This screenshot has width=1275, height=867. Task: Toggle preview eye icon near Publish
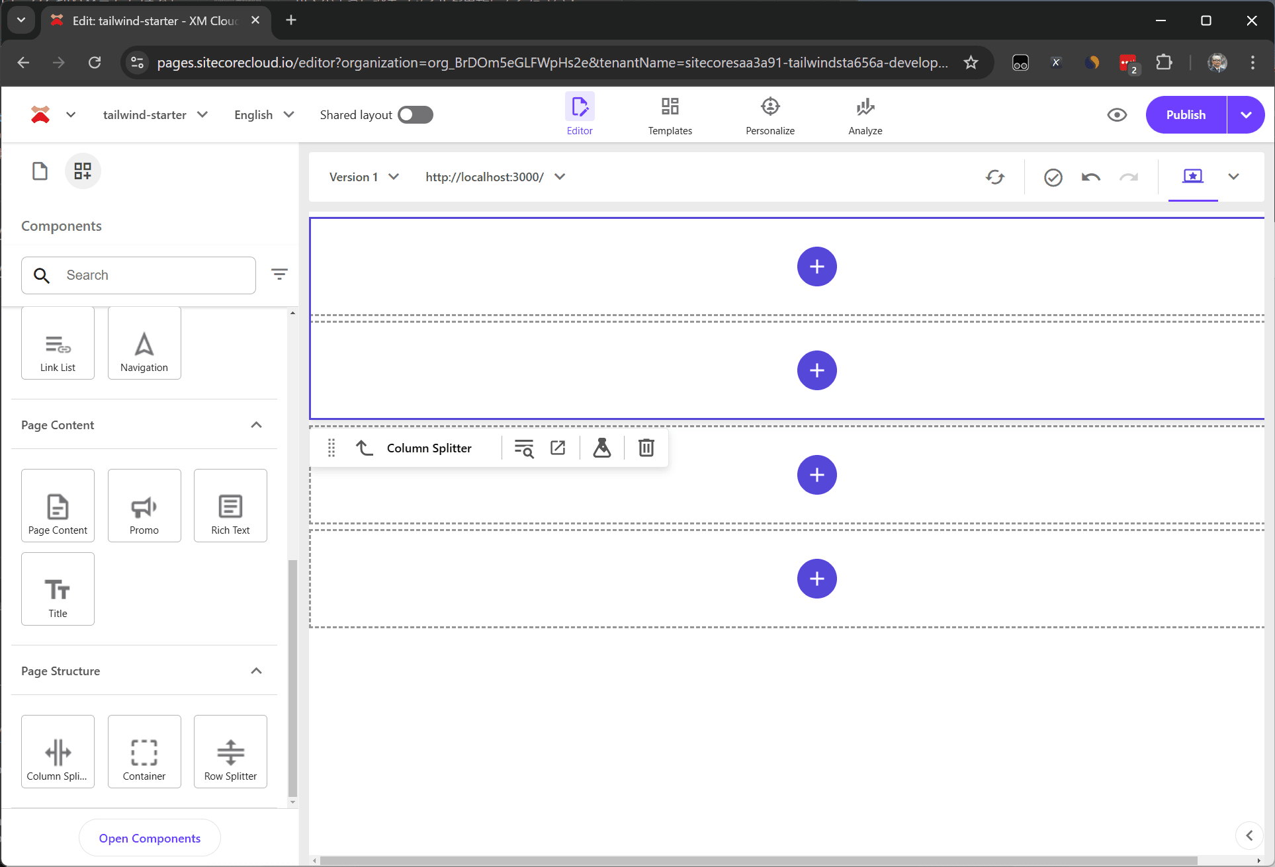tap(1117, 115)
